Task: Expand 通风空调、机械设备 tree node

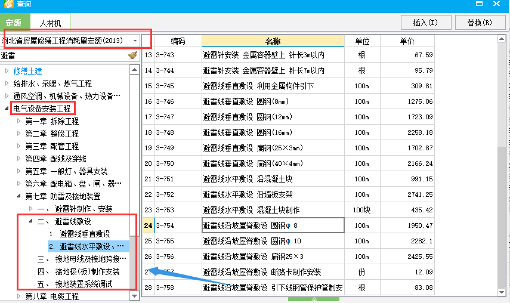Action: (7, 96)
